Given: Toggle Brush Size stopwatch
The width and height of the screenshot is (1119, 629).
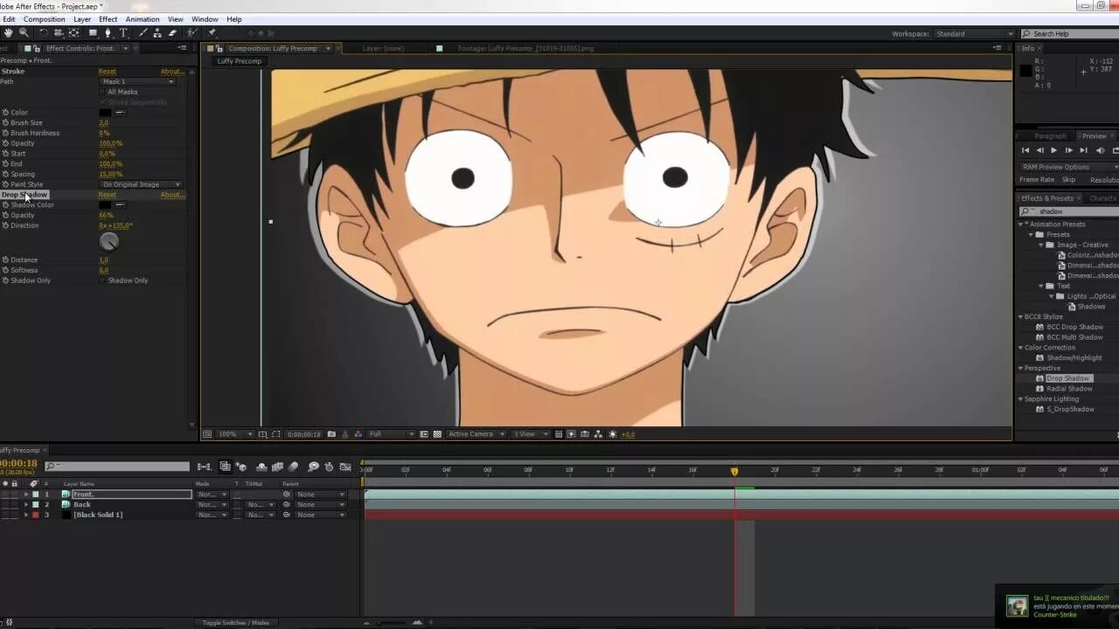Looking at the screenshot, I should pyautogui.click(x=5, y=123).
